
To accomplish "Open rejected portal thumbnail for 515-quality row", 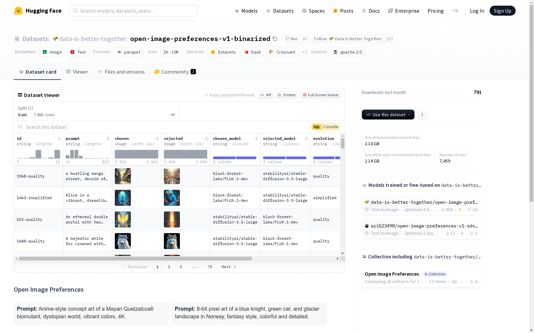I will (172, 219).
